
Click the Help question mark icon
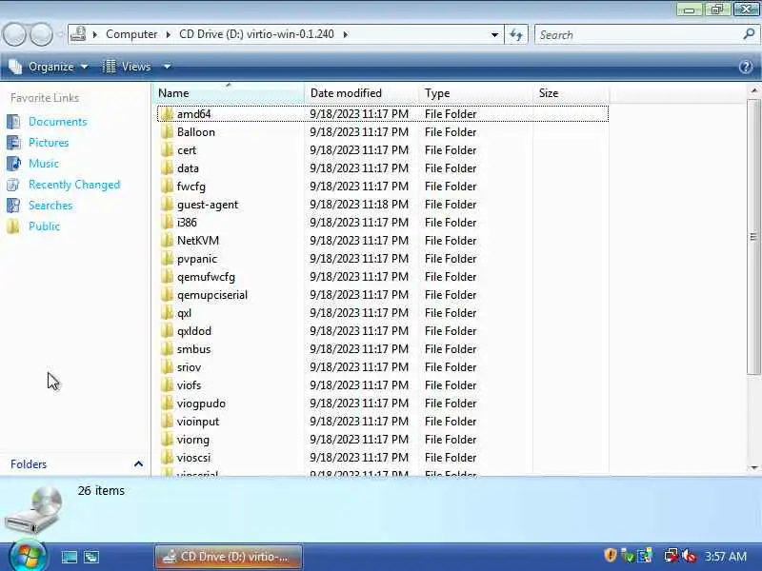pyautogui.click(x=746, y=67)
